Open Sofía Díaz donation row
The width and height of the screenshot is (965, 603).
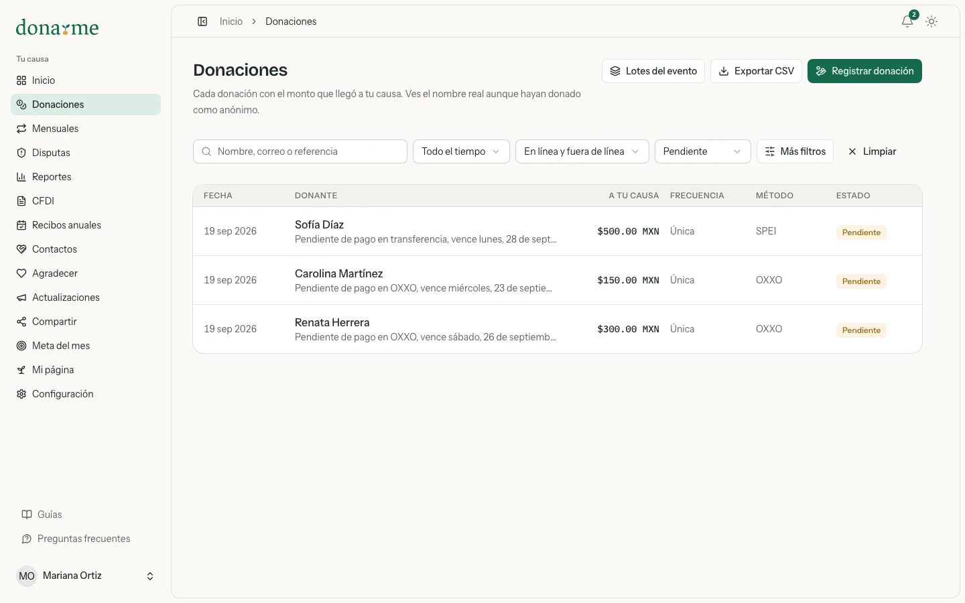[x=558, y=231]
